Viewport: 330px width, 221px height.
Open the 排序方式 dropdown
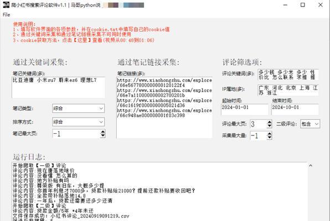pyautogui.click(x=78, y=122)
